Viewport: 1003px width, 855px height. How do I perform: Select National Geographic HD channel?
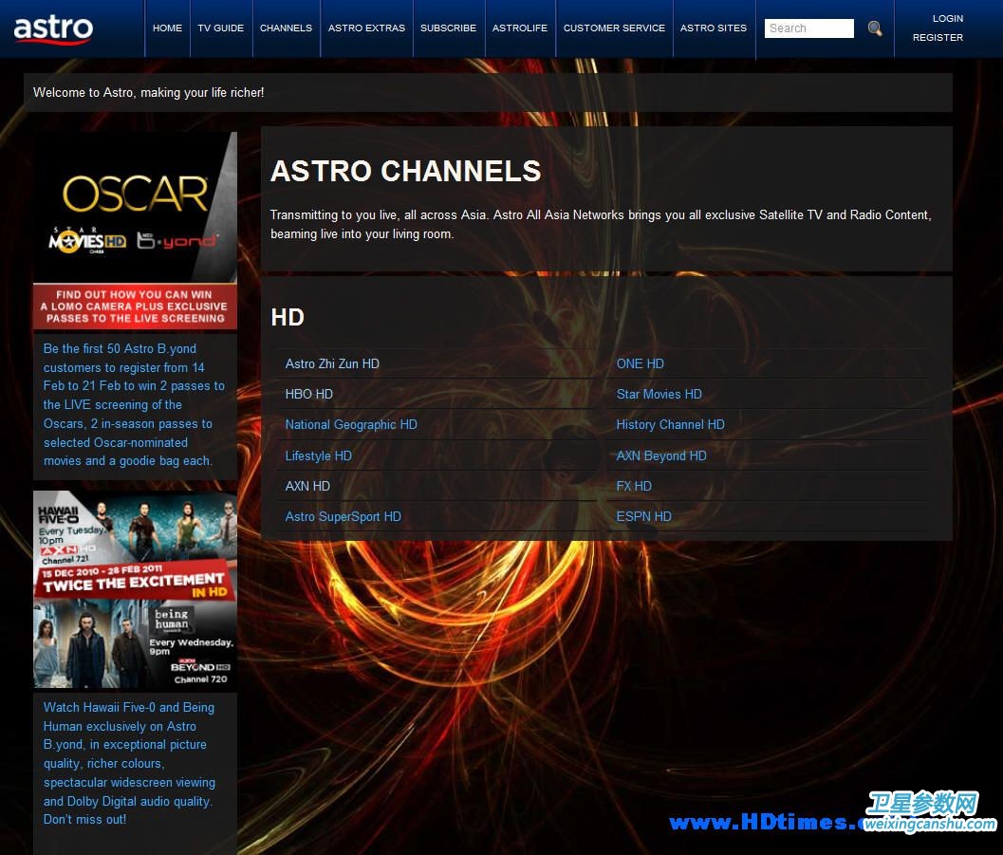pyautogui.click(x=351, y=424)
